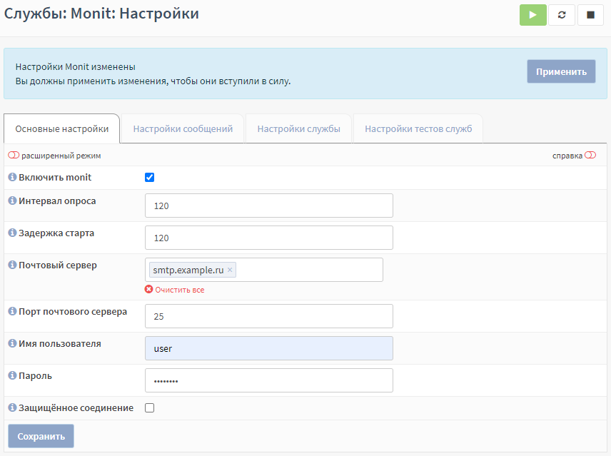Start the Monit service with play button
Viewport: 611px width, 456px height.
tap(532, 15)
